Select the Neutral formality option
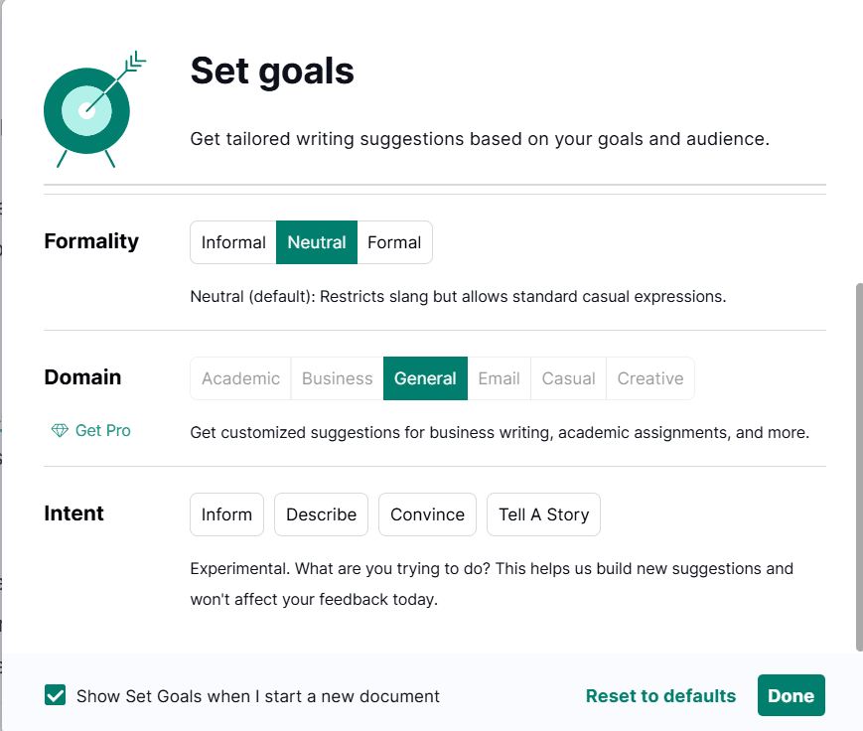The width and height of the screenshot is (863, 731). 316,241
